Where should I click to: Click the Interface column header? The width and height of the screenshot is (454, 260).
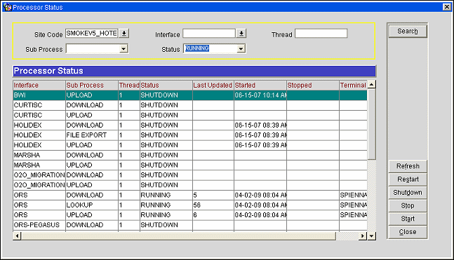(39, 85)
